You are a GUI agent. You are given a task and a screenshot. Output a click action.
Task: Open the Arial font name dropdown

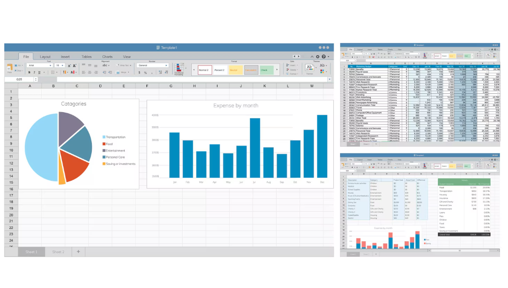40,65
